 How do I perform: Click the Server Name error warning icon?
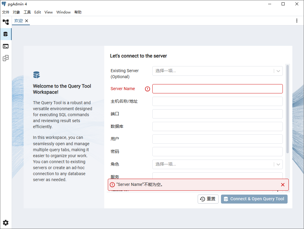[147, 89]
